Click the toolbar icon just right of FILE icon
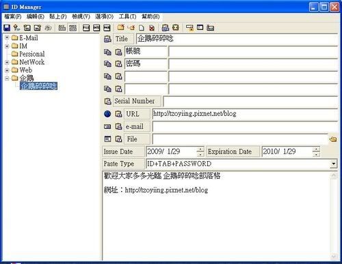This screenshot has height=264, width=342. pos(96,28)
